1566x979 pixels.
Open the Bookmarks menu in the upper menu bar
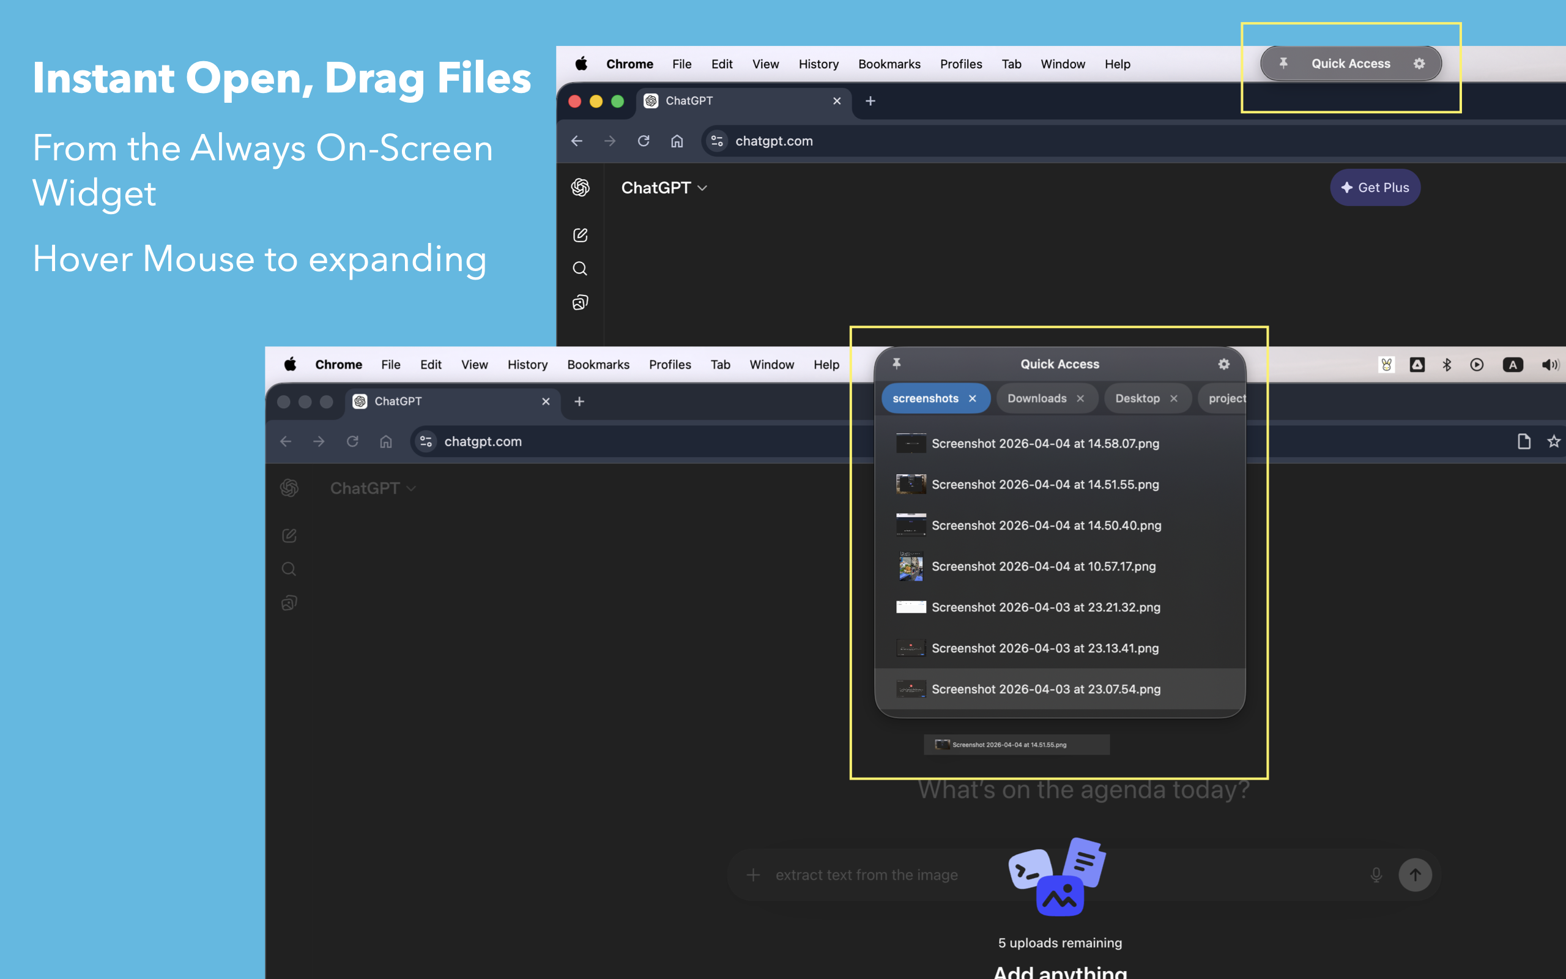tap(888, 64)
